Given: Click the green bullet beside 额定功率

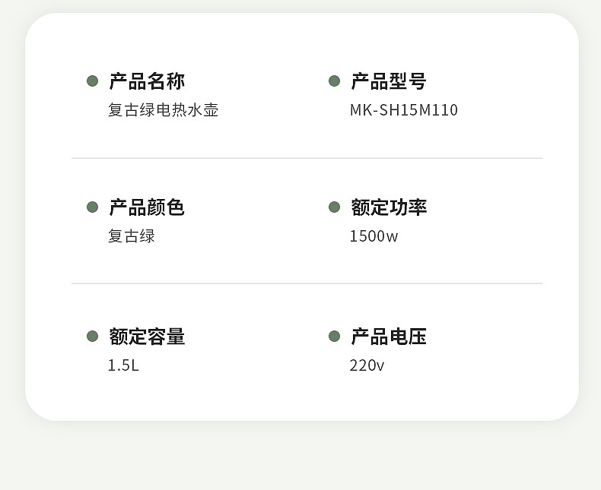Looking at the screenshot, I should [x=334, y=207].
